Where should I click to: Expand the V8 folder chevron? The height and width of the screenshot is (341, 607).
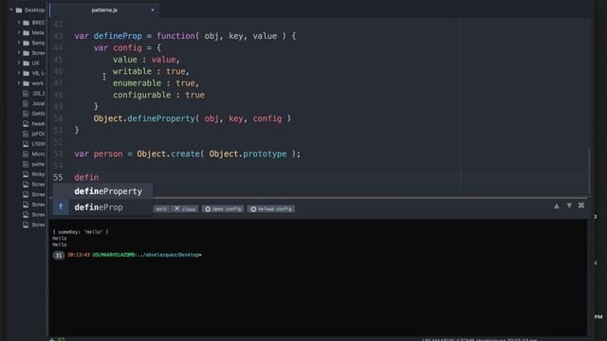click(19, 73)
